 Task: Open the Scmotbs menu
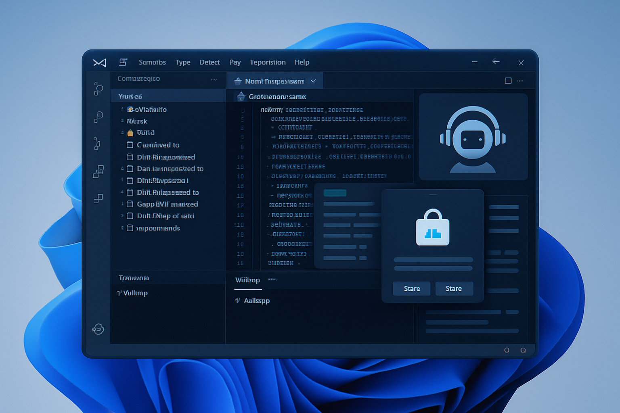152,62
